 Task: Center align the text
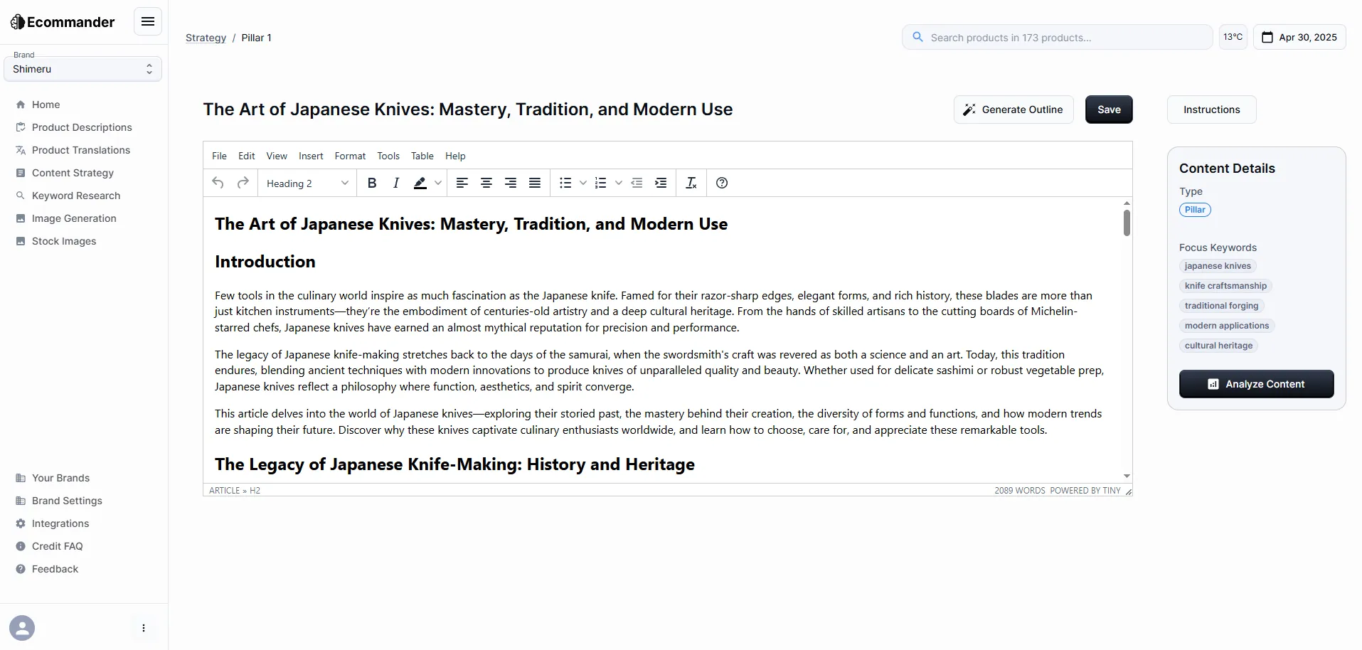coord(486,183)
